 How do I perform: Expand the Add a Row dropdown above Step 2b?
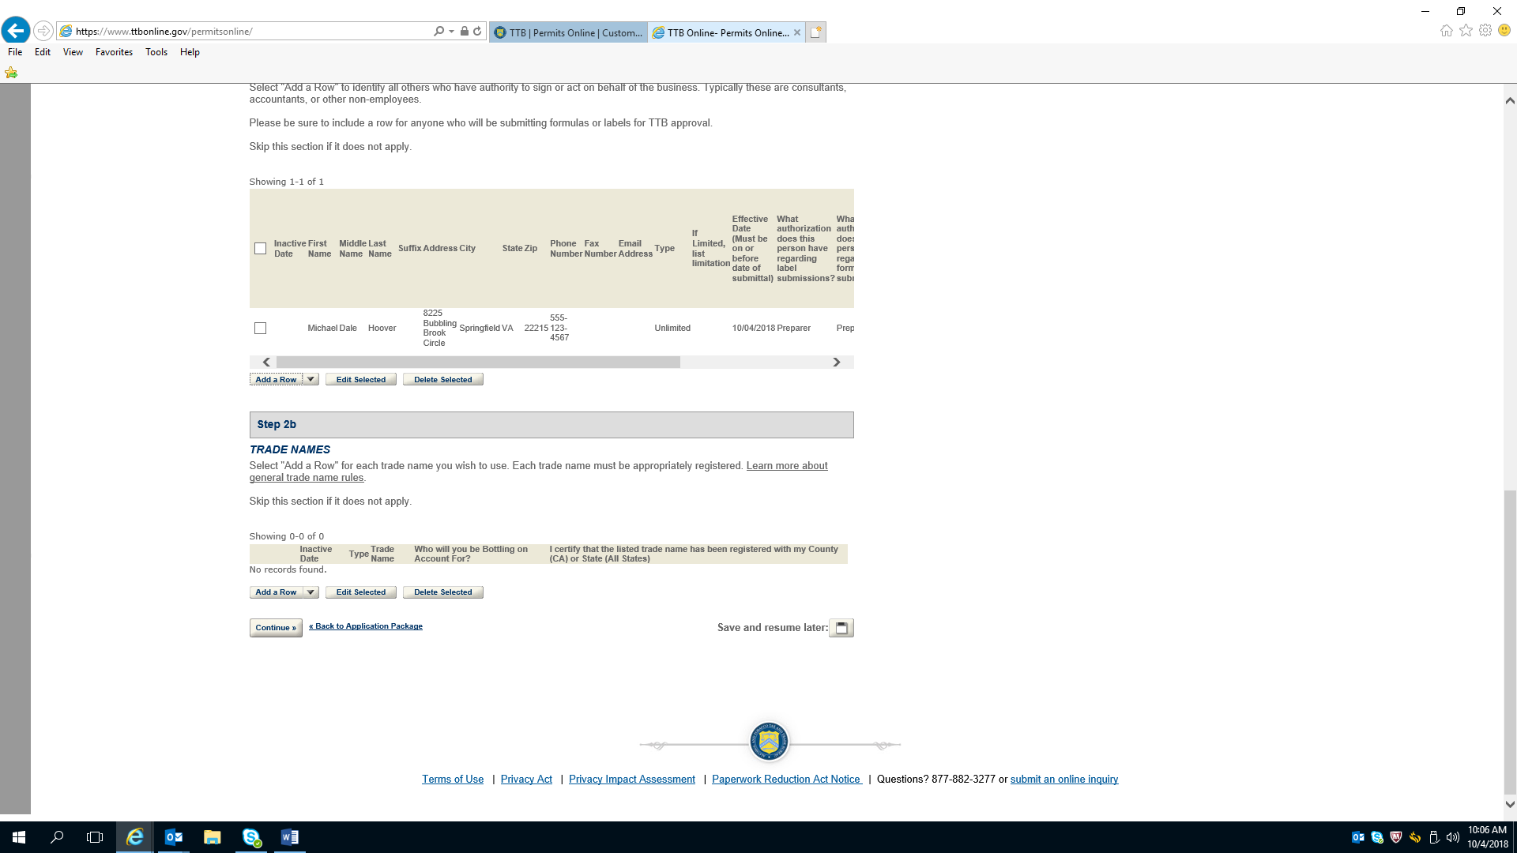311,380
